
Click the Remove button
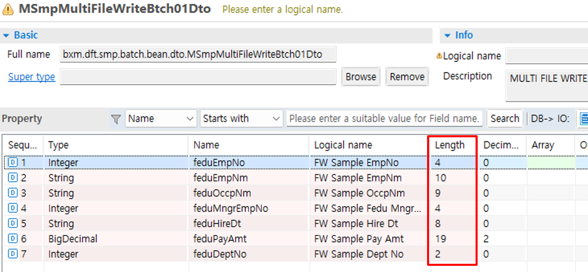(407, 77)
